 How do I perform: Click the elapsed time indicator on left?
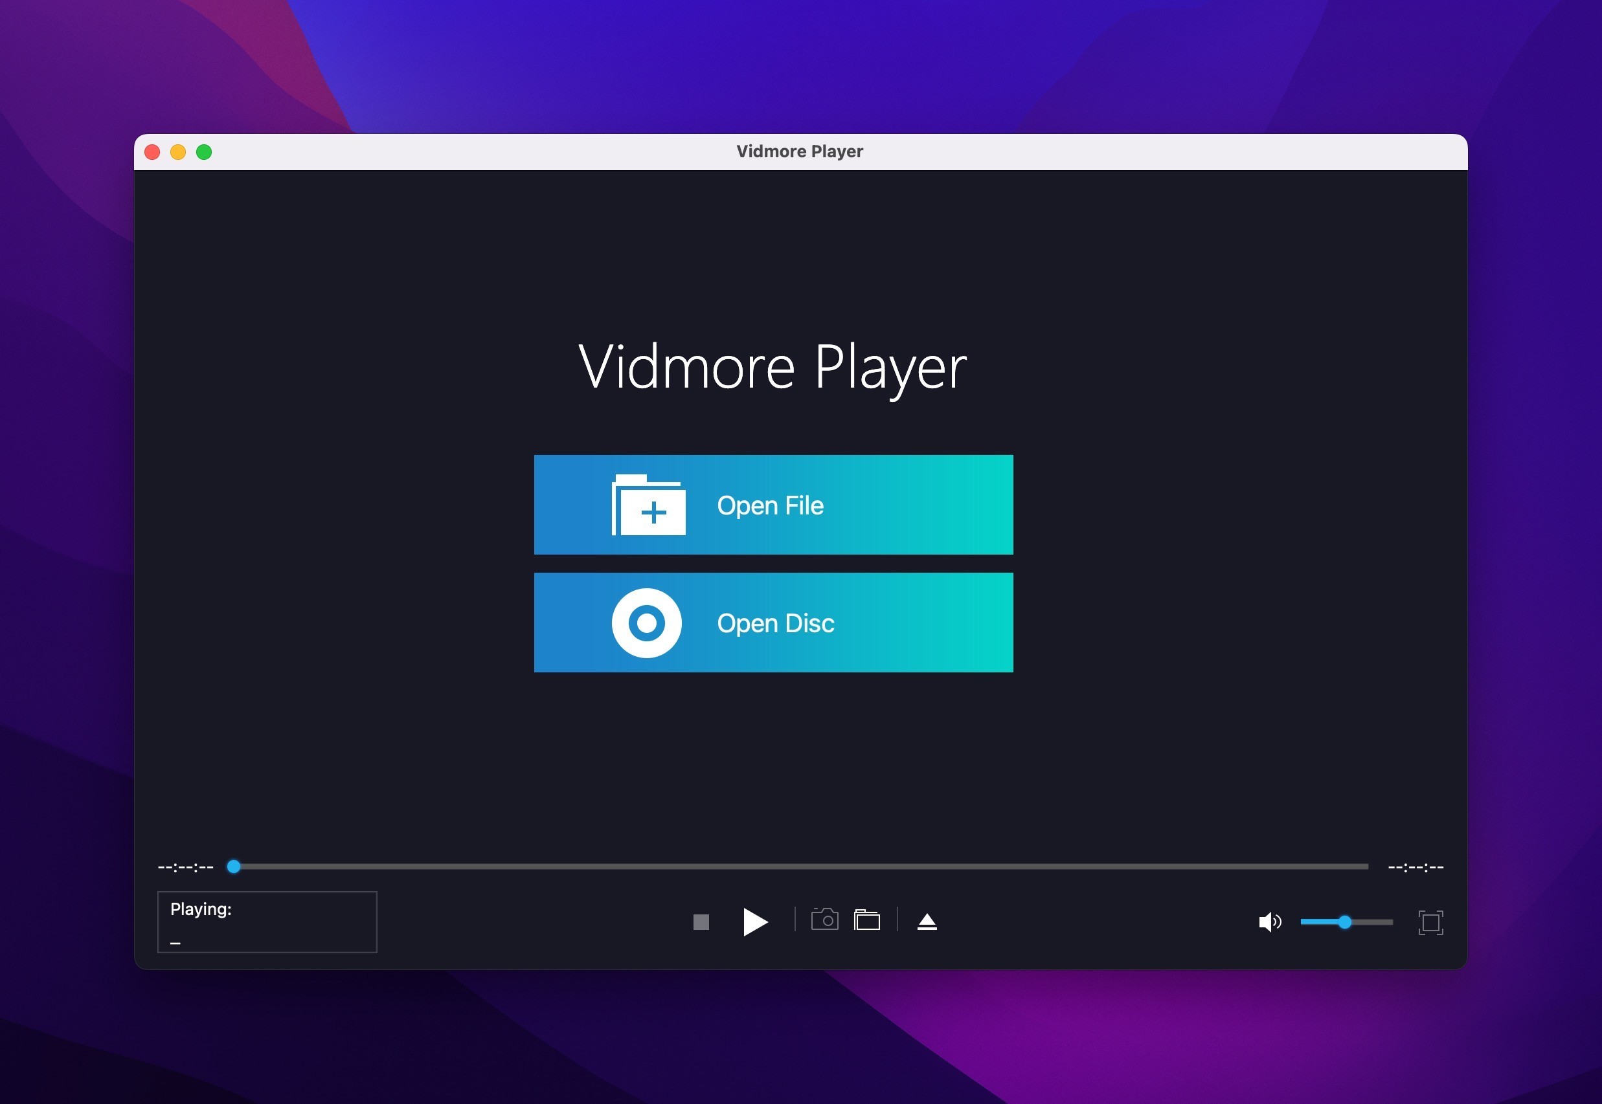click(185, 867)
